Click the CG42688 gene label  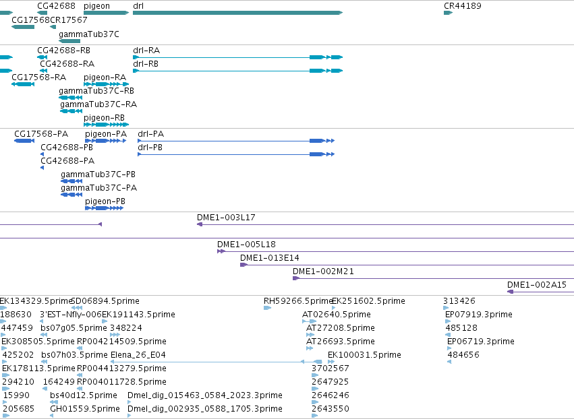tap(57, 6)
